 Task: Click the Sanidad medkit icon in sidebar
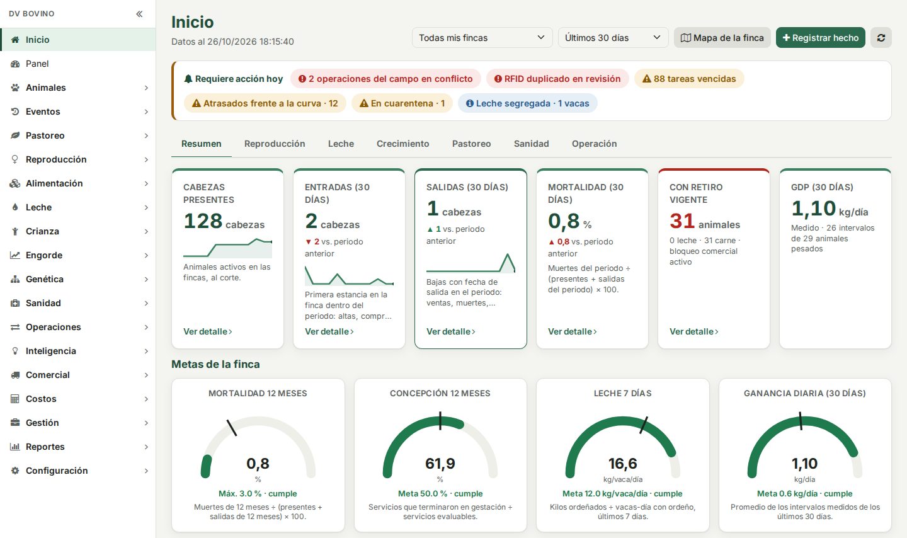point(15,303)
